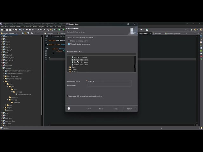Click the server type list scrollbar

point(135,66)
